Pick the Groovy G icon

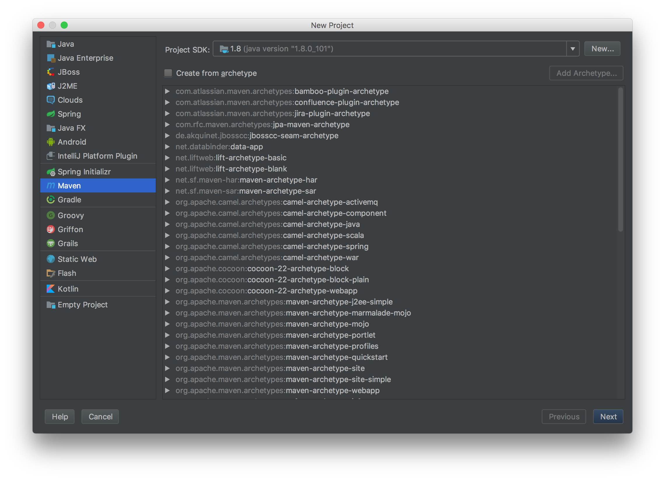[51, 216]
